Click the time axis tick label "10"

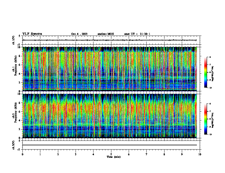pos(200,154)
